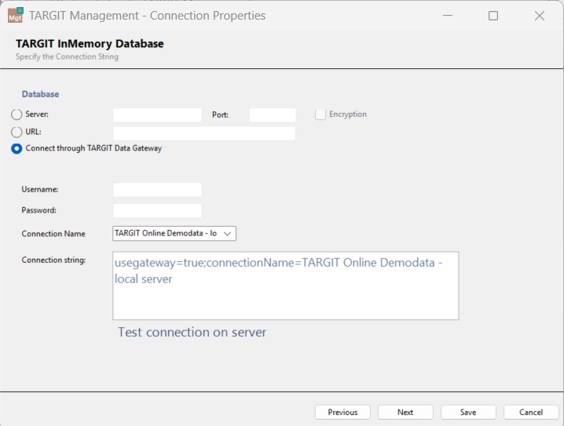Close the Connection Properties window
564x426 pixels.
pos(540,16)
